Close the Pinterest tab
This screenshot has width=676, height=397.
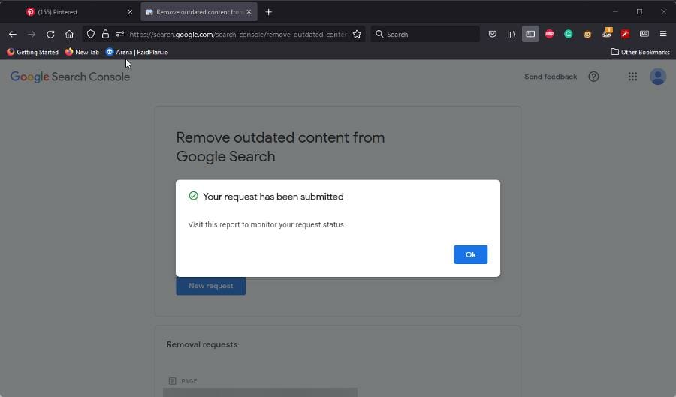[130, 12]
